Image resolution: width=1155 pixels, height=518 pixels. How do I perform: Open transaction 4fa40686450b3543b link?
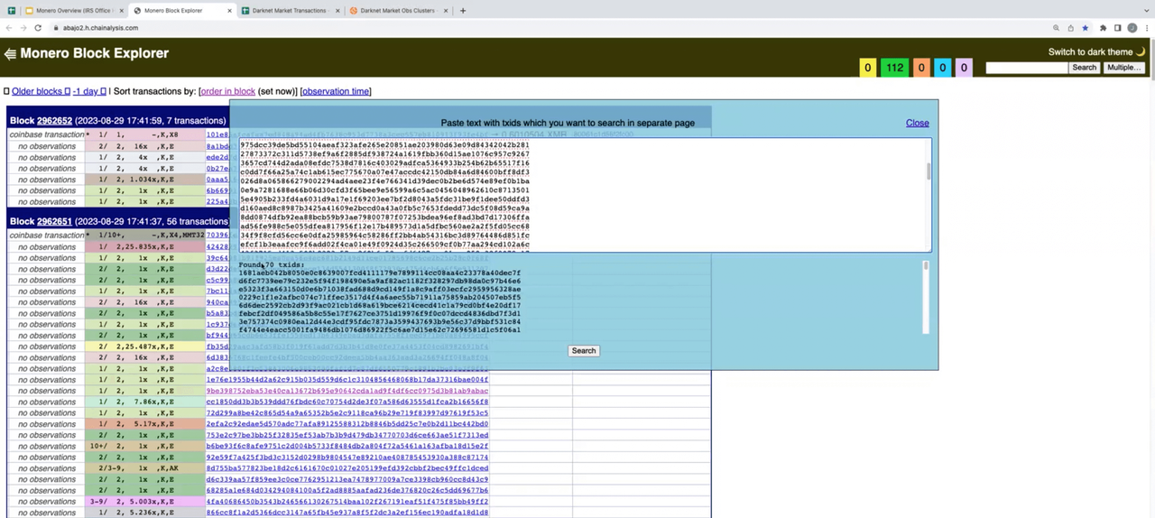click(x=347, y=502)
